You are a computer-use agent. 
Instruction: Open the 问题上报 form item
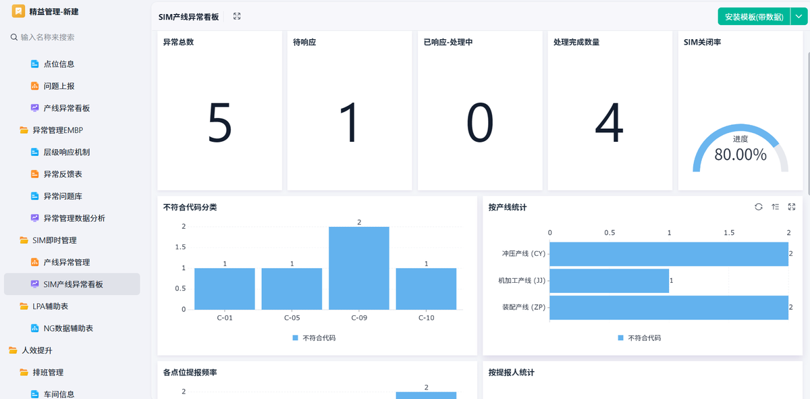coord(59,86)
